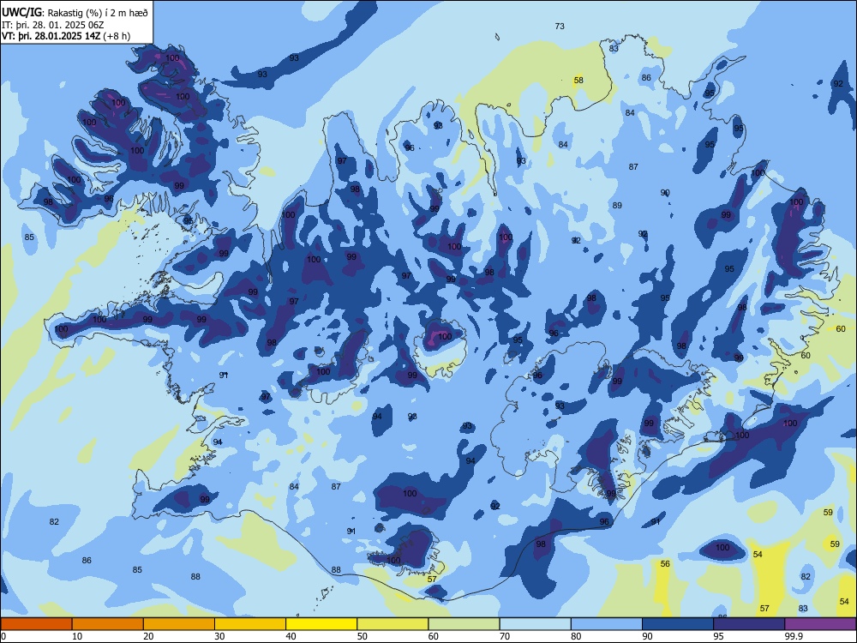857x643 pixels.
Task: Click the '95' legend tick label
Action: click(719, 636)
